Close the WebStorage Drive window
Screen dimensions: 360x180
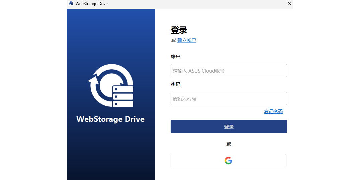[289, 3]
